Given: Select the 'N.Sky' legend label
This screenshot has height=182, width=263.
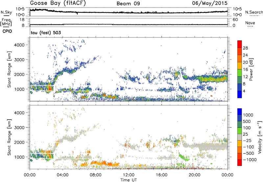Looking at the screenshot, I should (x=6, y=12).
